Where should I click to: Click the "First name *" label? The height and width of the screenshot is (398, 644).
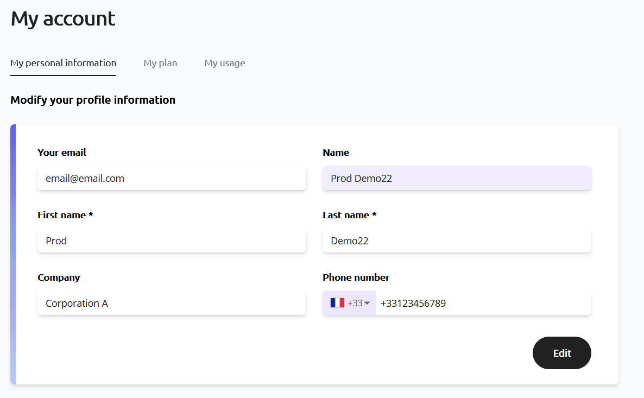pos(65,215)
